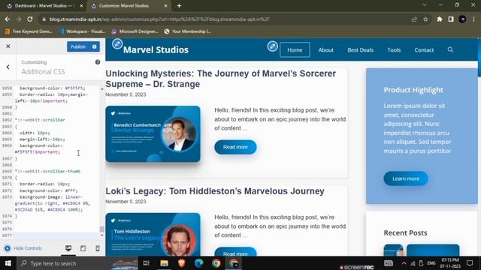The image size is (481, 270).
Task: Switch preview to desktop device
Action: 68,248
